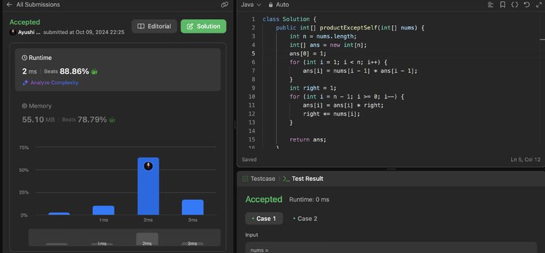Click the back arrow beside All Submissions
The height and width of the screenshot is (253, 545).
9,5
